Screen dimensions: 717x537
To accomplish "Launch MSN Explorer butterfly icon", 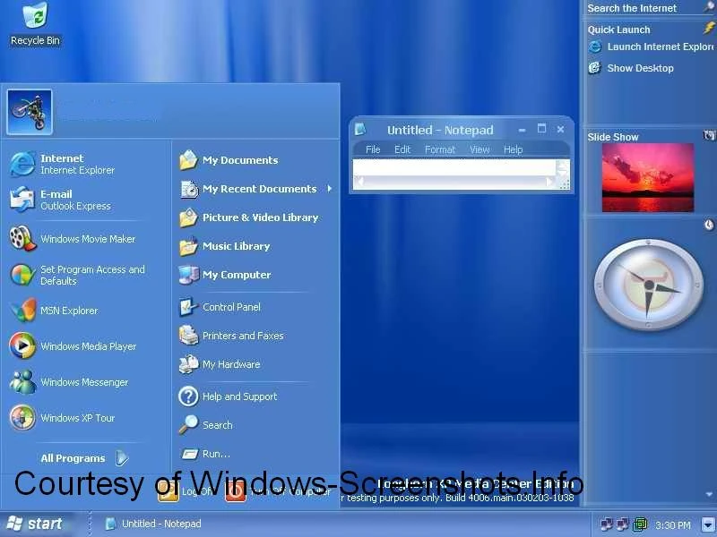I will pos(22,310).
